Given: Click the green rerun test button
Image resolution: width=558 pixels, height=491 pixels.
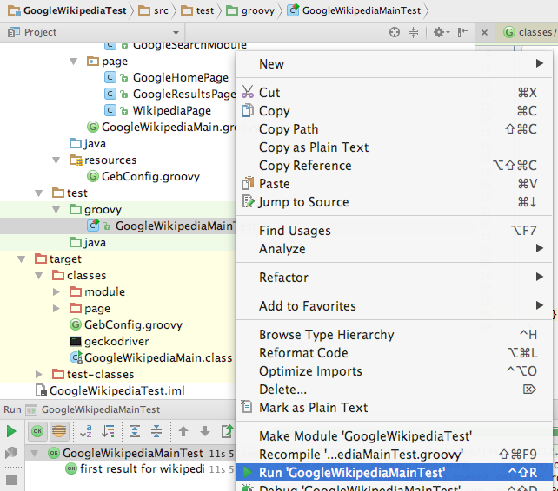Looking at the screenshot, I should point(11,431).
